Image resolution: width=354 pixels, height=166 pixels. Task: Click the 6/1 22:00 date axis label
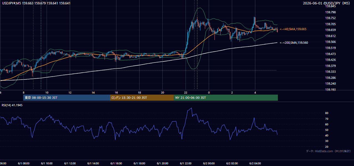(186, 163)
